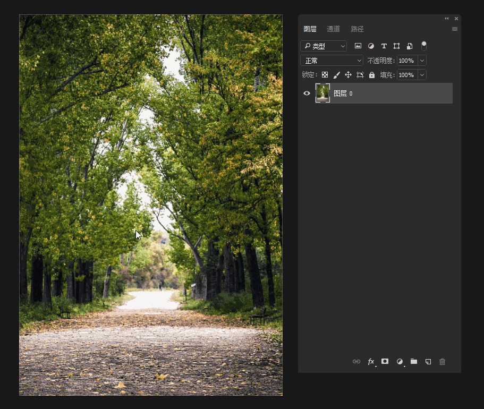Click the forest path image on canvas
The width and height of the screenshot is (484, 409).
point(151,205)
